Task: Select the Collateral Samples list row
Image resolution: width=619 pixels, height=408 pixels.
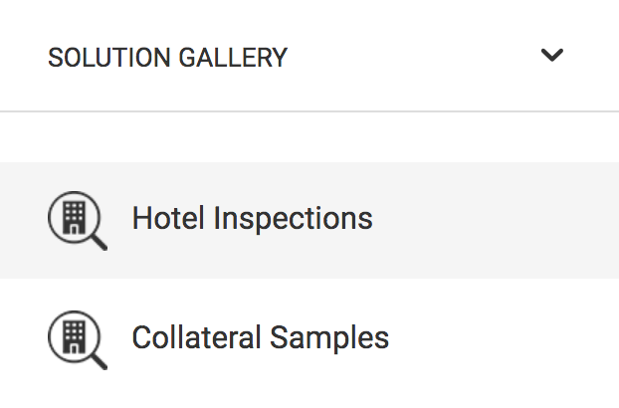Action: tap(309, 339)
